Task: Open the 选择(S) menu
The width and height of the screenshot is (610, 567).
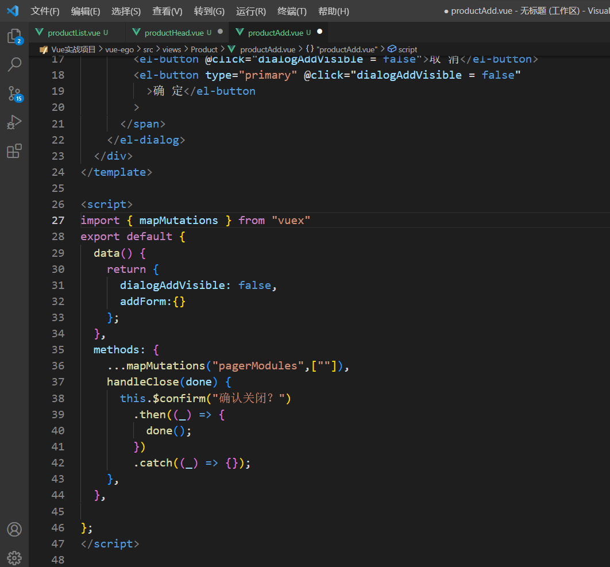Action: [126, 11]
